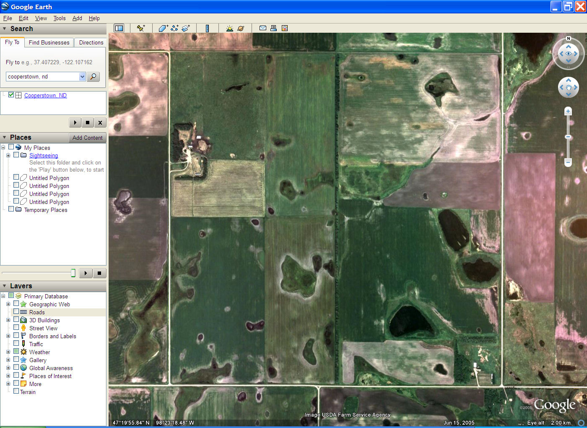Print the current view
Screen dimensions: 587x428
273,28
